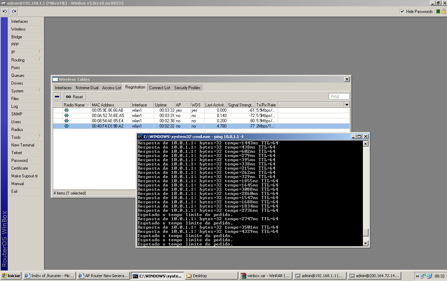Click the cmd window scrollbar thumb
The width and height of the screenshot is (447, 281).
[366, 233]
